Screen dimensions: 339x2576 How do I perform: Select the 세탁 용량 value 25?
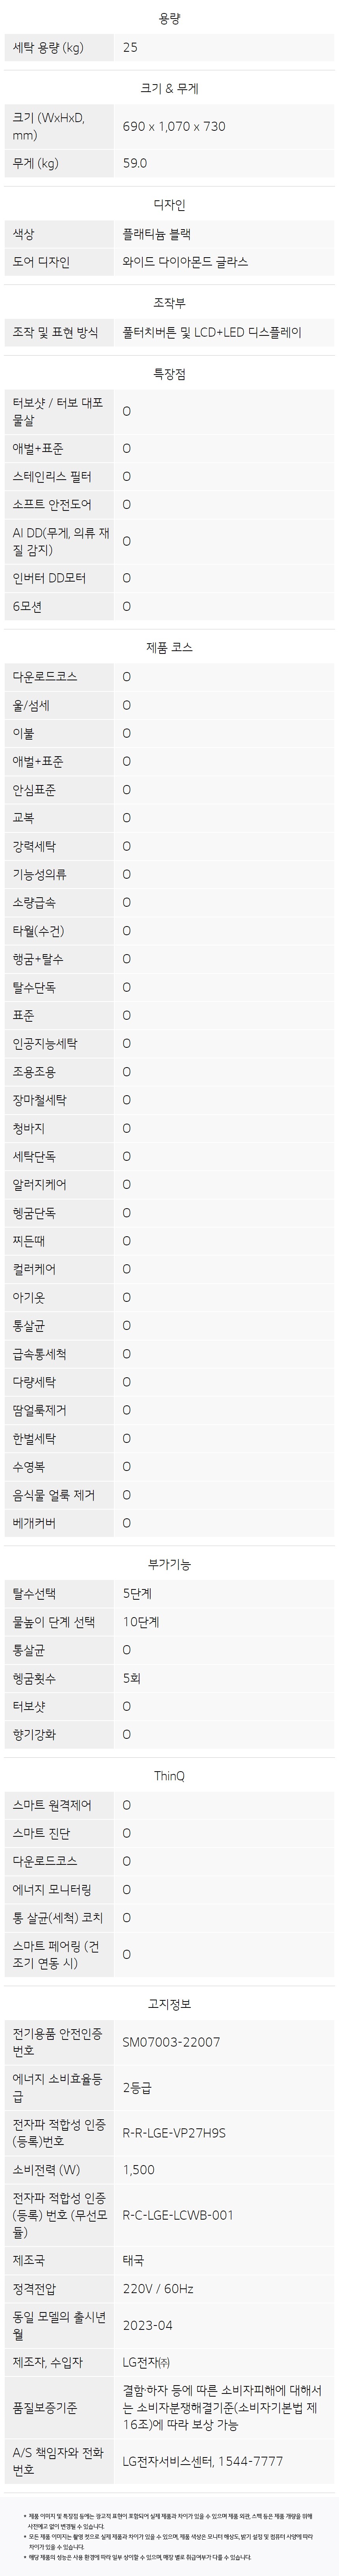click(130, 47)
